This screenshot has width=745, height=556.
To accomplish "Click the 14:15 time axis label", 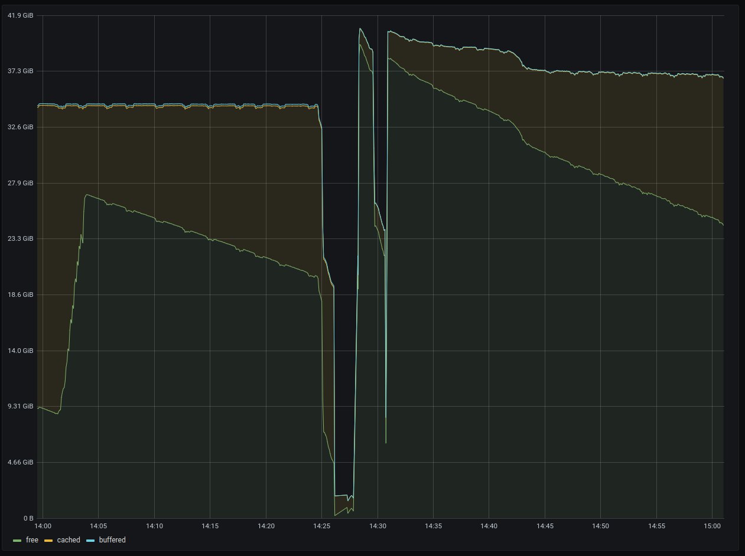I will (210, 525).
